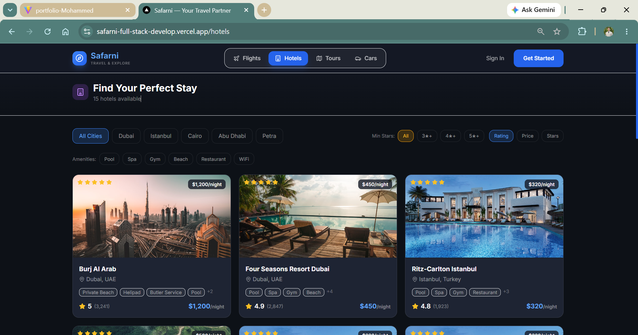
Task: Open the Chrome three-dot menu
Action: 627,32
